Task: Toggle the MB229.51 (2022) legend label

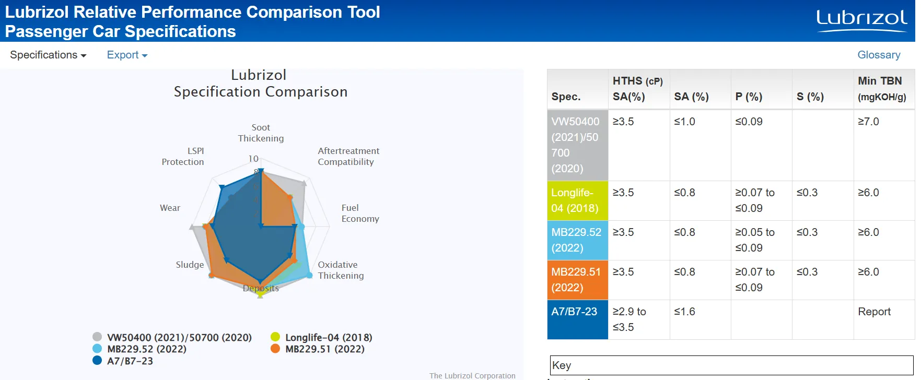Action: (325, 349)
